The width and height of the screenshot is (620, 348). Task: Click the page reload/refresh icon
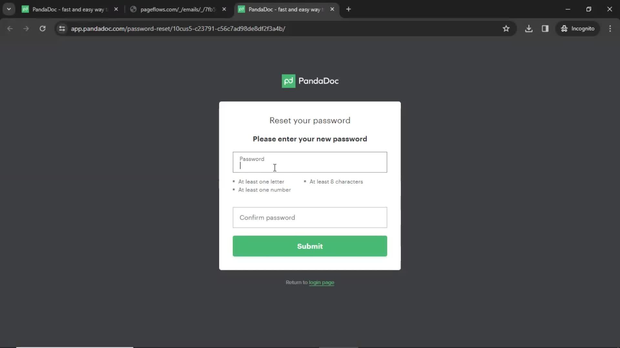pos(43,28)
